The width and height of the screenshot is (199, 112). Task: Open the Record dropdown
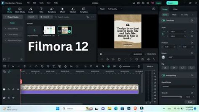46,17
